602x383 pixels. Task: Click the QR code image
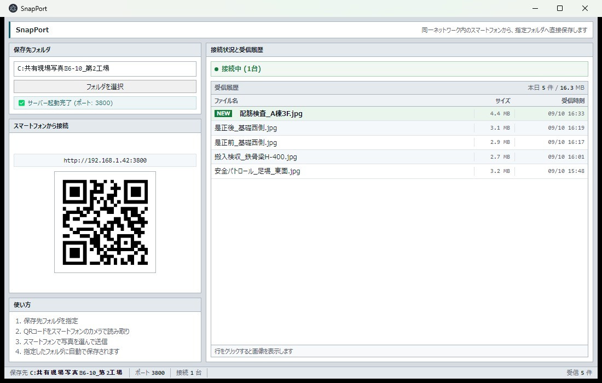(105, 222)
